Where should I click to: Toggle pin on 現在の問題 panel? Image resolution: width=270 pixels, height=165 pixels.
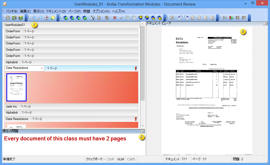click(143, 131)
